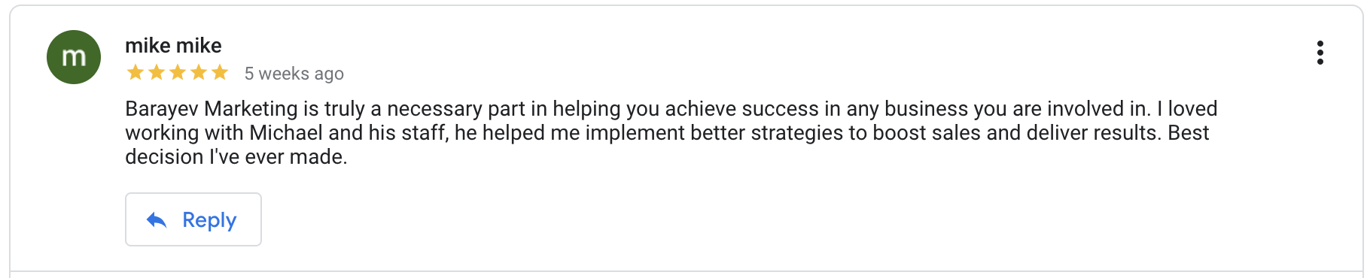
Task: Click the Reply button label
Action: point(209,220)
